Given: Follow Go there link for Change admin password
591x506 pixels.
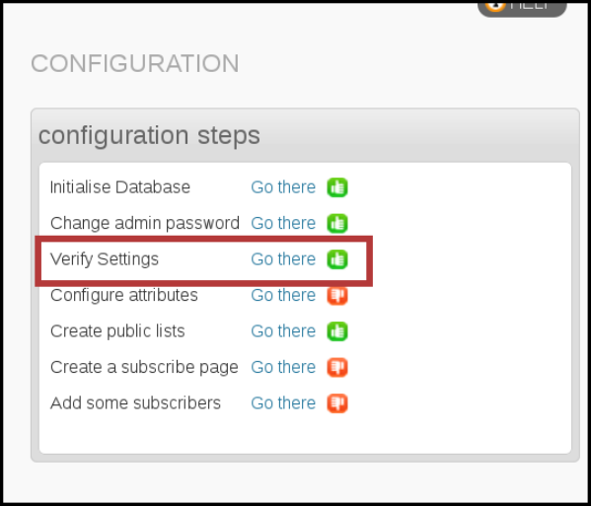Looking at the screenshot, I should 283,223.
